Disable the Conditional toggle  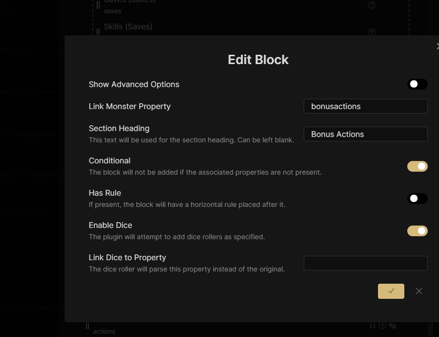click(x=417, y=166)
